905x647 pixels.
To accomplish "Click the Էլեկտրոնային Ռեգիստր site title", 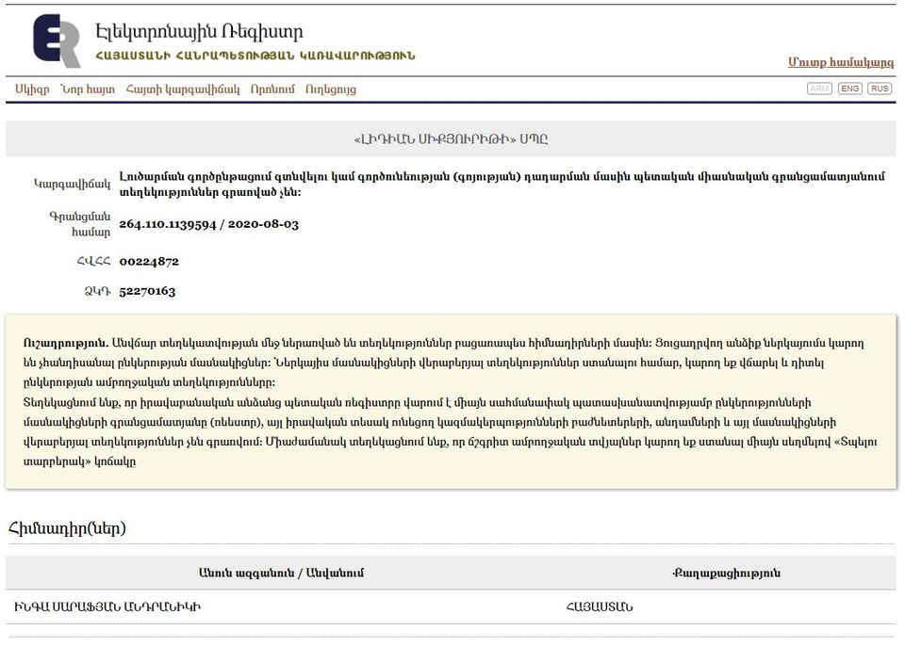I will pos(199,31).
